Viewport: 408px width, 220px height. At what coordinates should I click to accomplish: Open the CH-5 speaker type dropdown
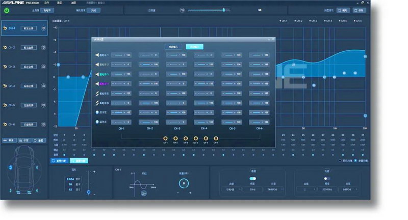click(x=29, y=105)
